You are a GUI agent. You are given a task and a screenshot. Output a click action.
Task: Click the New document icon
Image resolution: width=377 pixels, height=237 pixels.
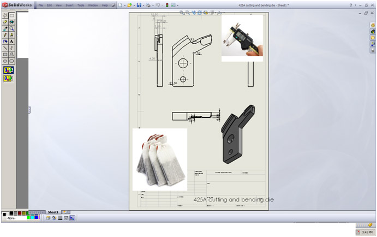tap(120, 5)
